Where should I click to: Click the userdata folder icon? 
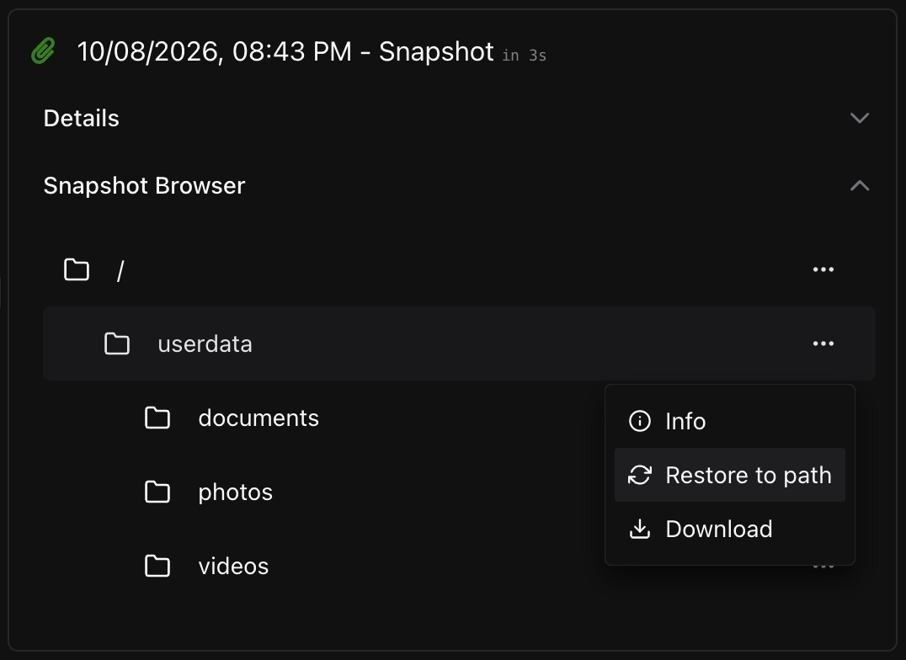117,343
